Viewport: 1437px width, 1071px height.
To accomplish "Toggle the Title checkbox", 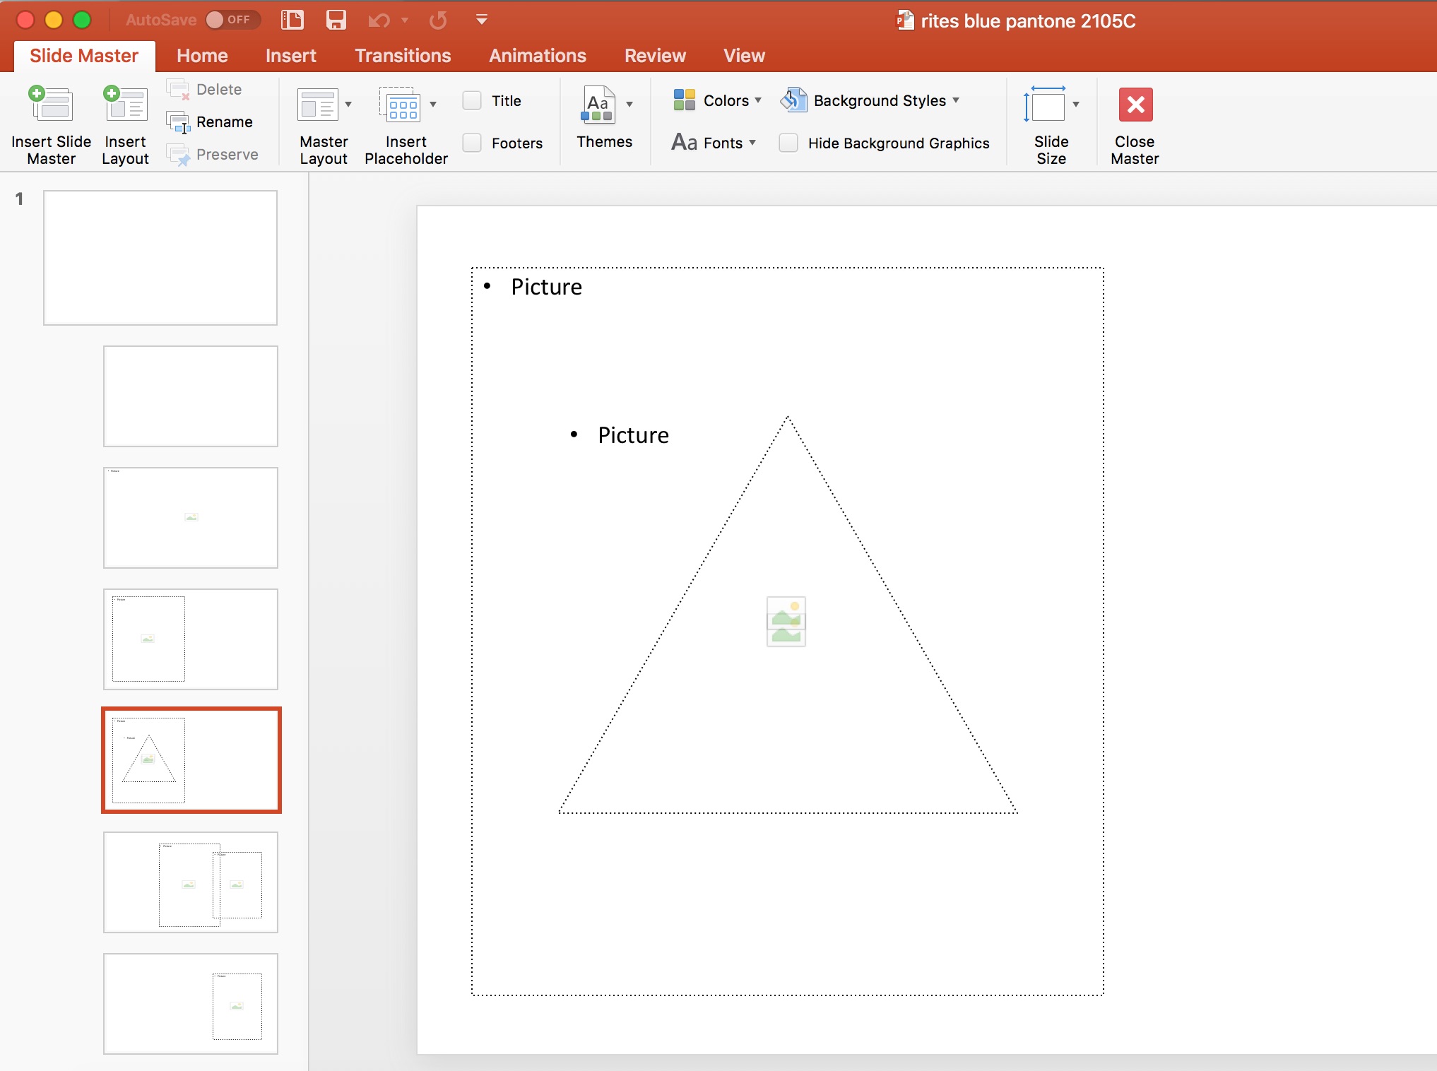I will coord(471,100).
